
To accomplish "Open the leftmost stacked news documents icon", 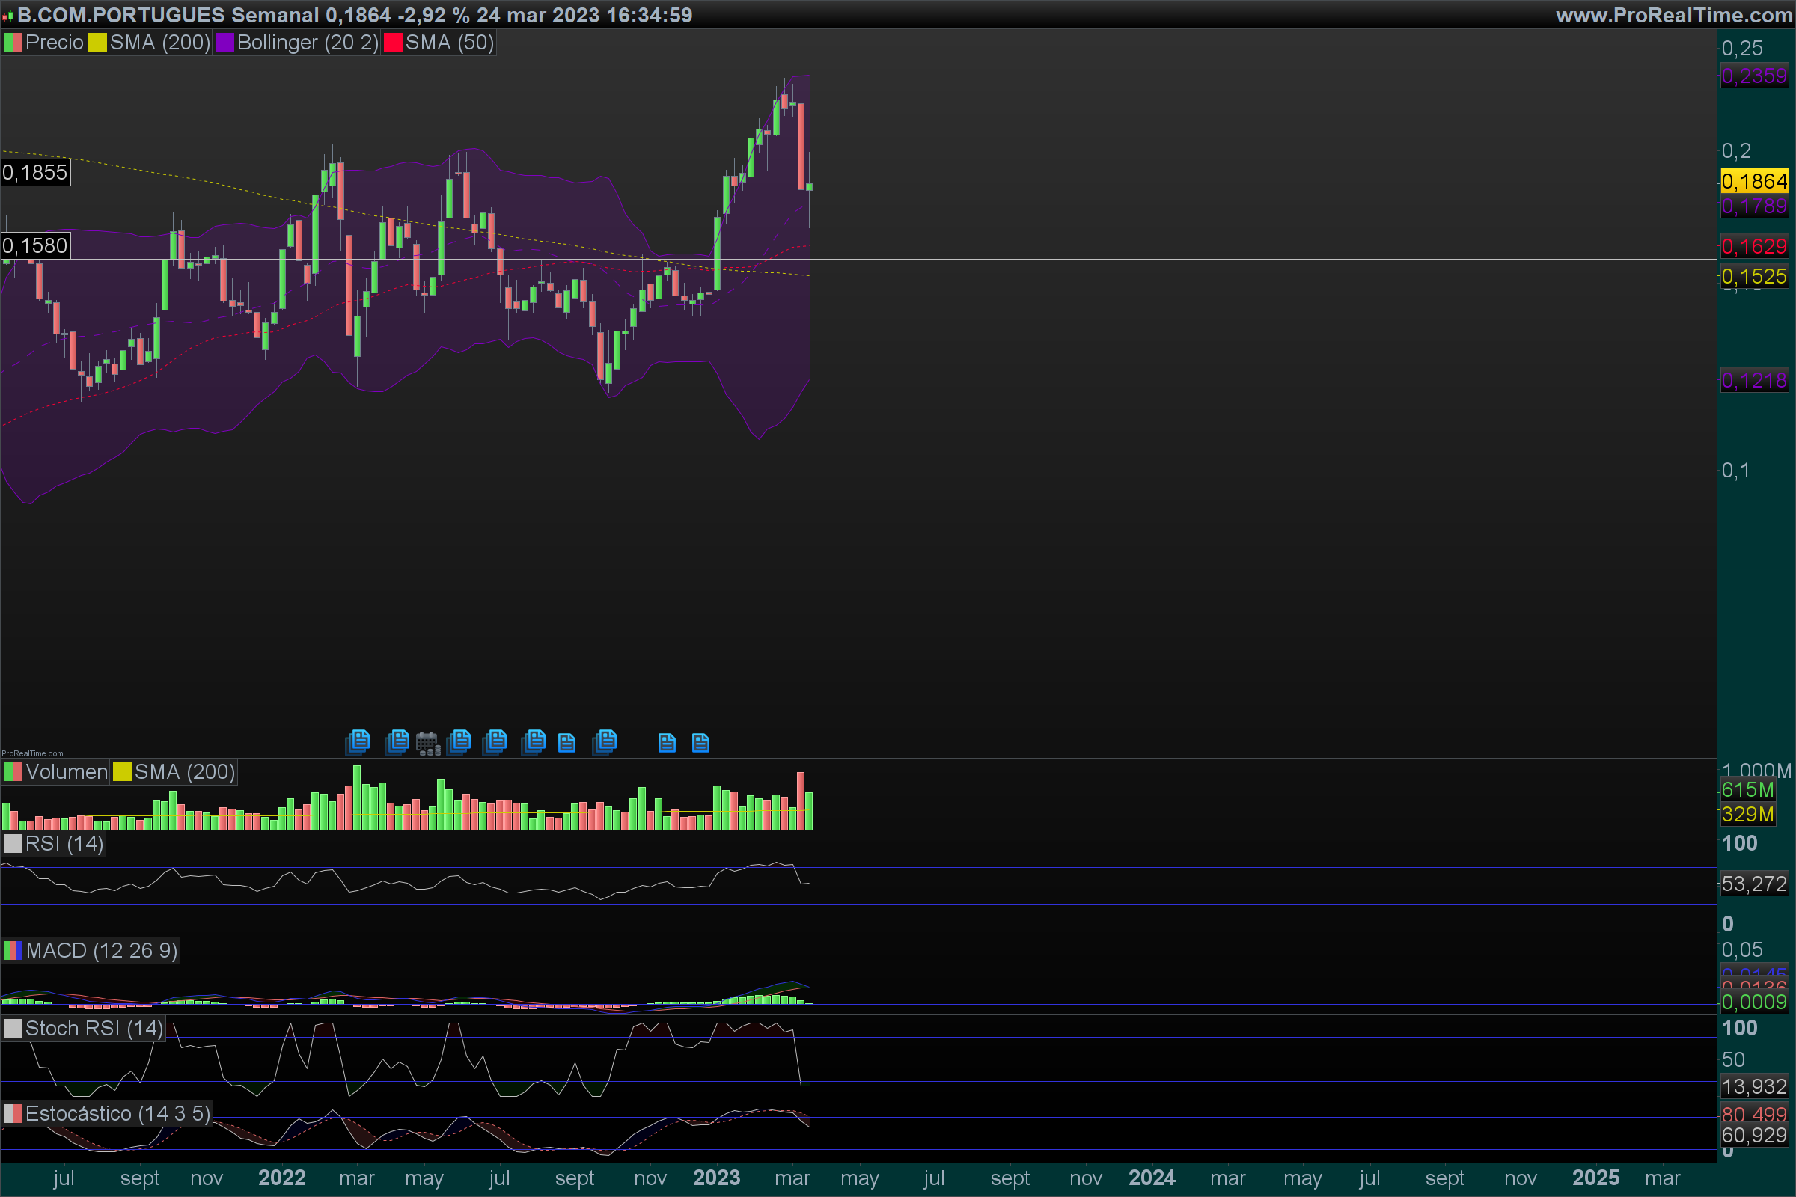I will tap(358, 741).
